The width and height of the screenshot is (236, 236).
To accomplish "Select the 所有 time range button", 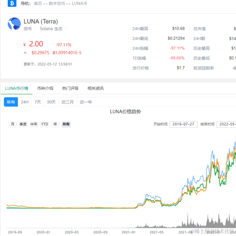I will point(11,102).
